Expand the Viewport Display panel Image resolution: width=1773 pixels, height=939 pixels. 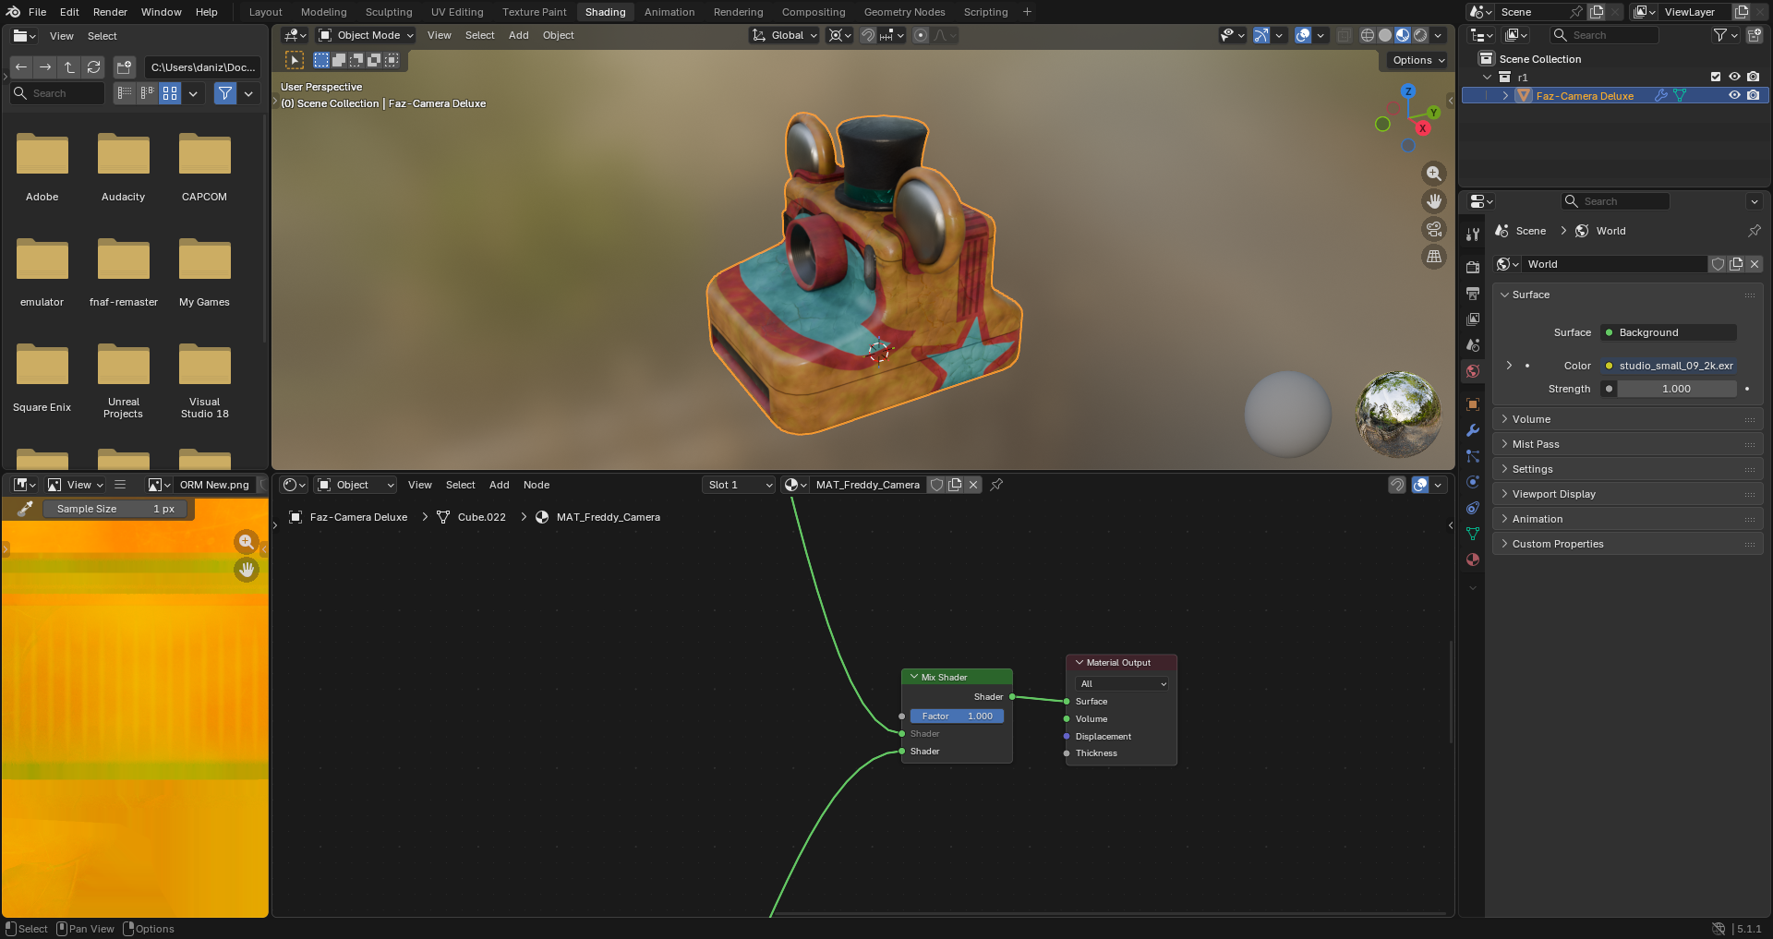(x=1627, y=494)
